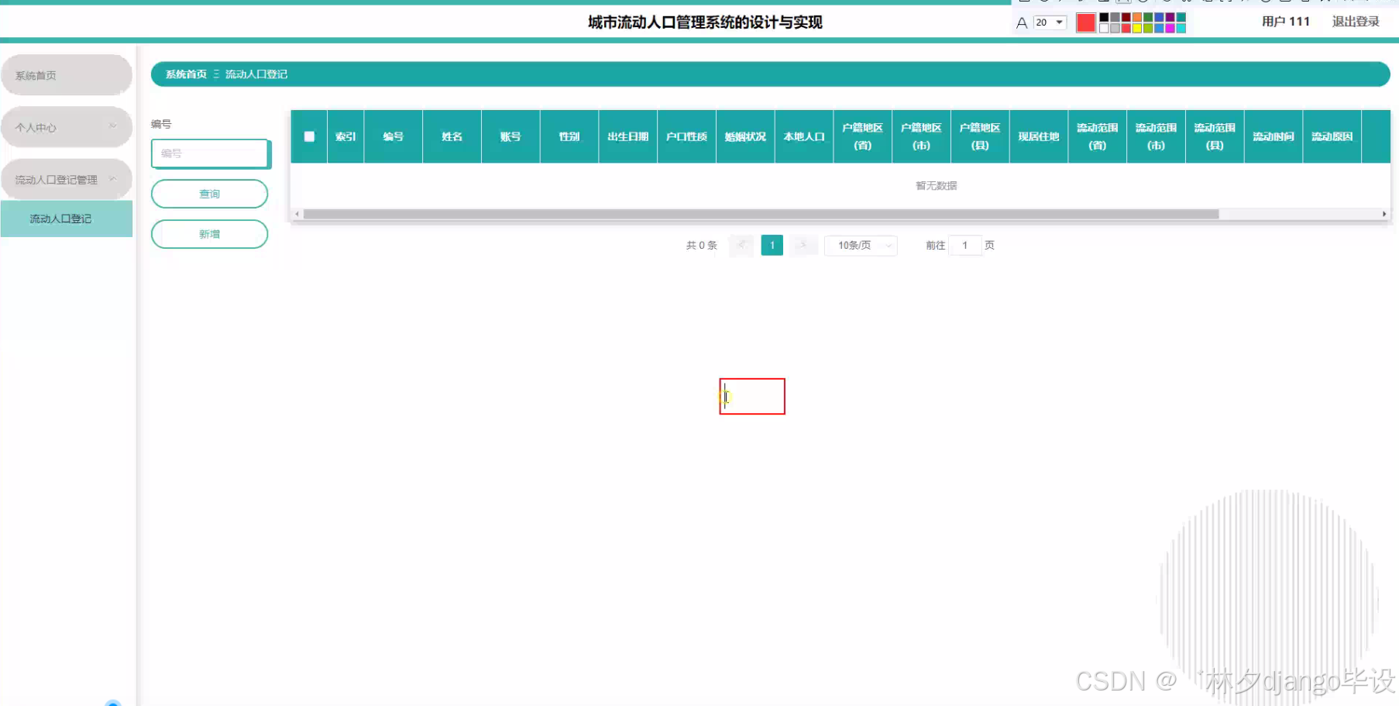This screenshot has width=1399, height=706.
Task: Collapse the 流动人口登记管理 sidebar section
Action: pyautogui.click(x=67, y=179)
